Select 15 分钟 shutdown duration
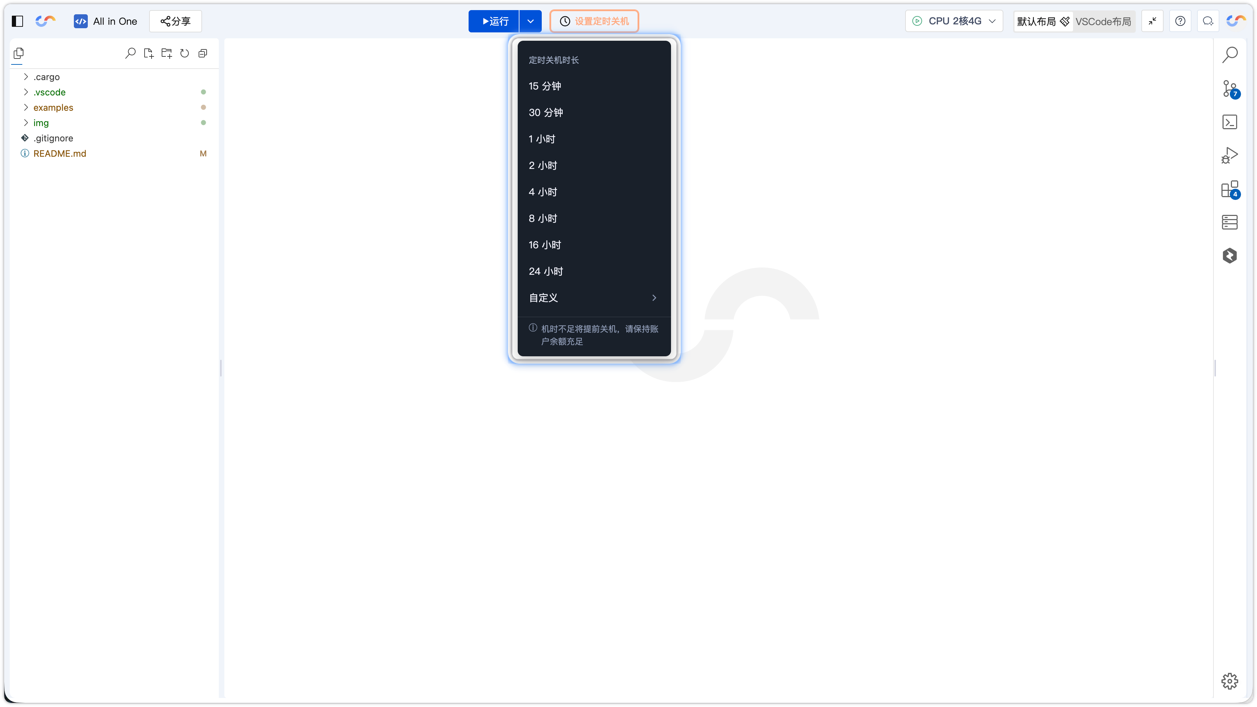This screenshot has height=707, width=1257. pos(594,86)
